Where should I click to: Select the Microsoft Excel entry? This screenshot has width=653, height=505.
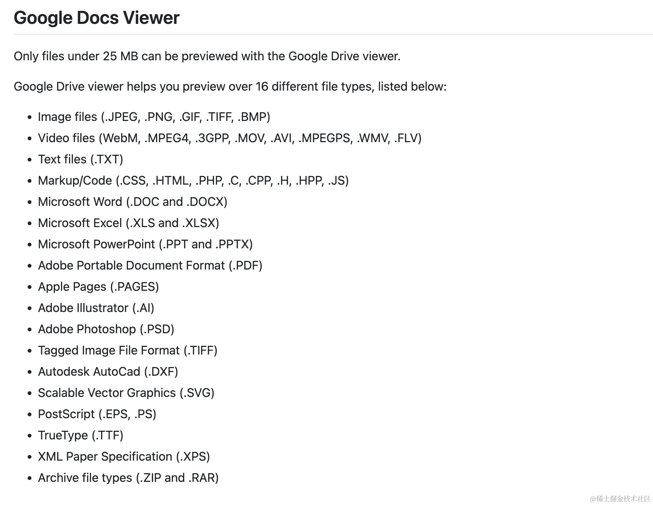coord(128,223)
